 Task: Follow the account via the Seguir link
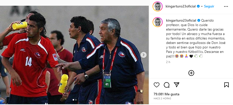209,6
